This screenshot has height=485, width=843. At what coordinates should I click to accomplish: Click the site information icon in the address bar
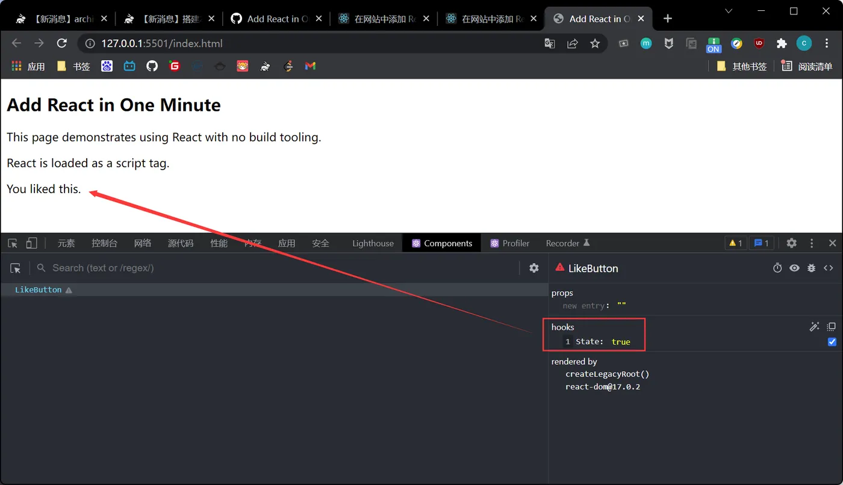tap(90, 43)
